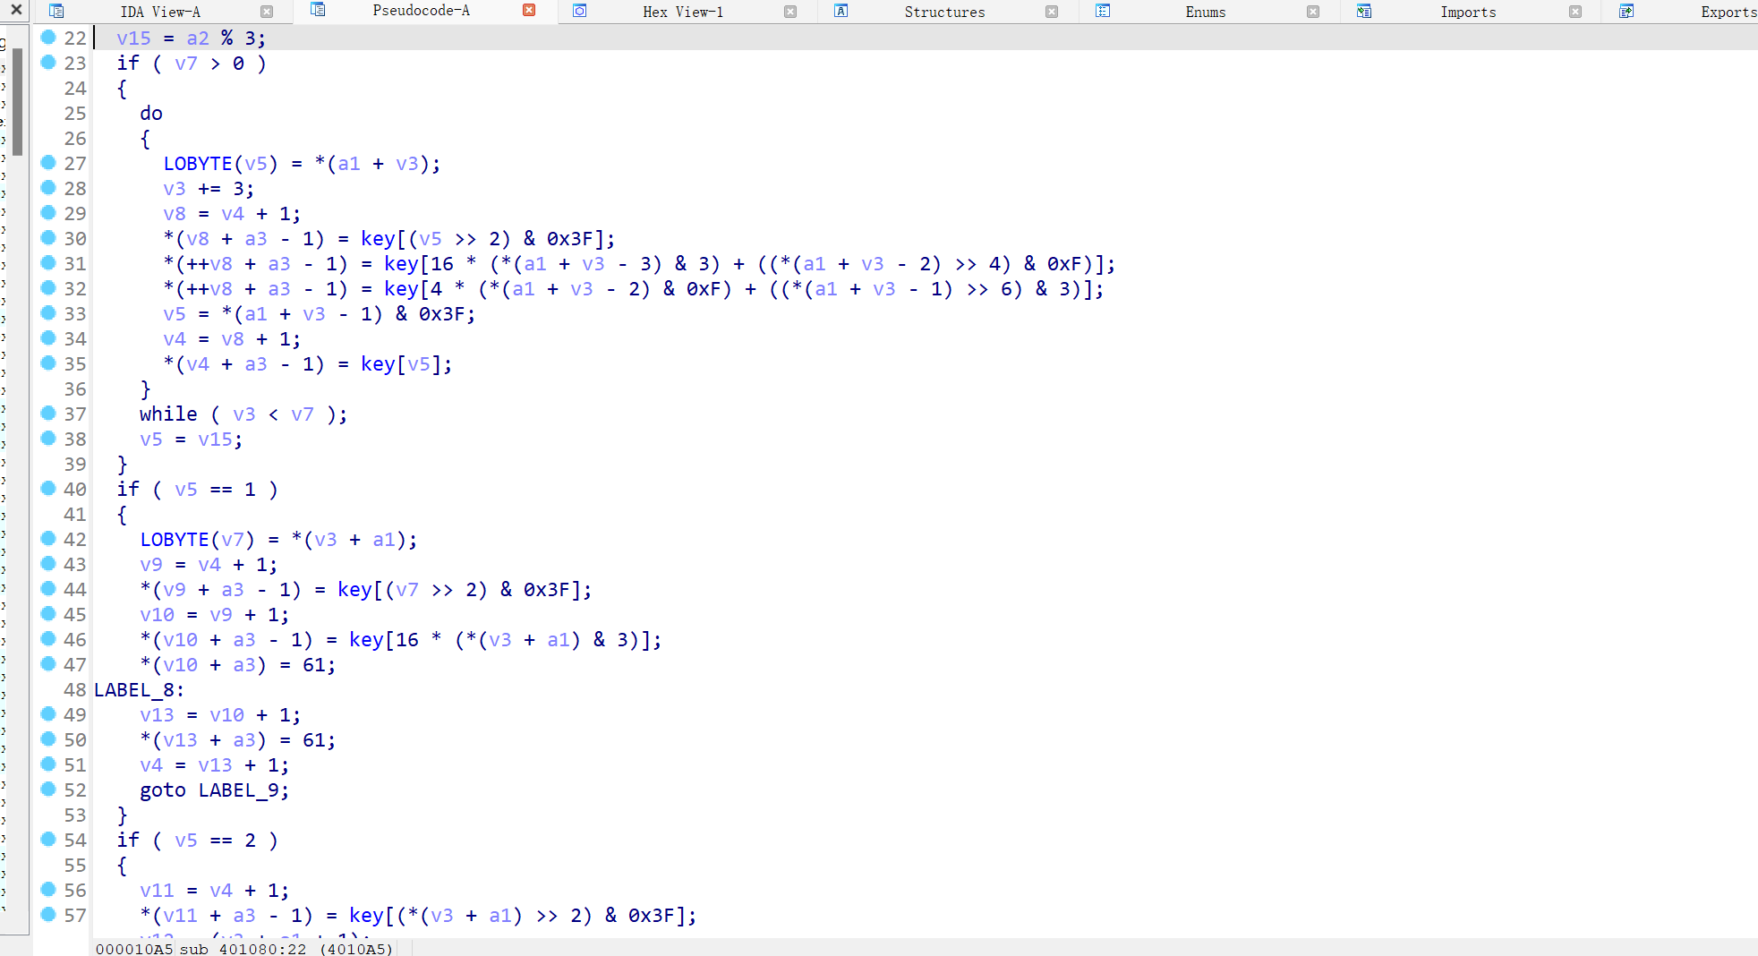Open the Hex View-1 tab
This screenshot has width=1758, height=956.
pos(682,12)
